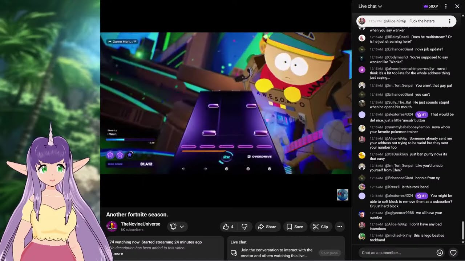Like the video with thumbs up
465x261 pixels.
228,227
